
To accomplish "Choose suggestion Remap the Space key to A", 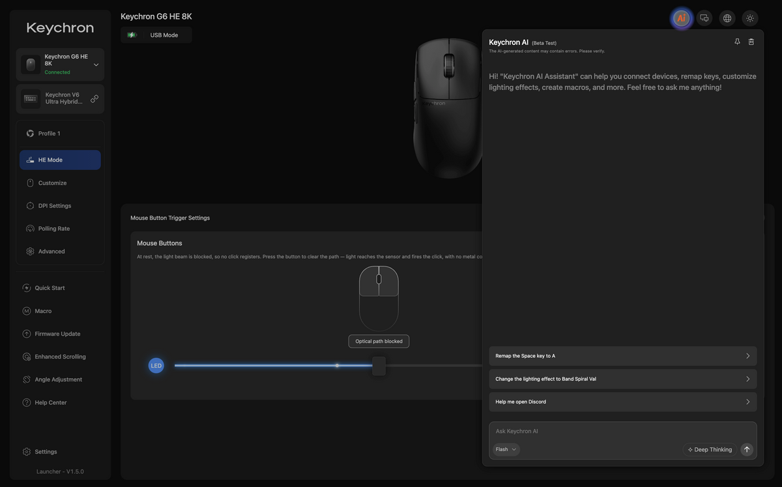I will (623, 356).
